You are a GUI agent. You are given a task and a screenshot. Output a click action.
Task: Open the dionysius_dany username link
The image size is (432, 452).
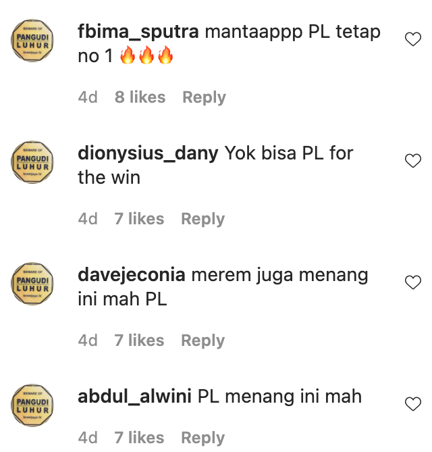click(148, 154)
